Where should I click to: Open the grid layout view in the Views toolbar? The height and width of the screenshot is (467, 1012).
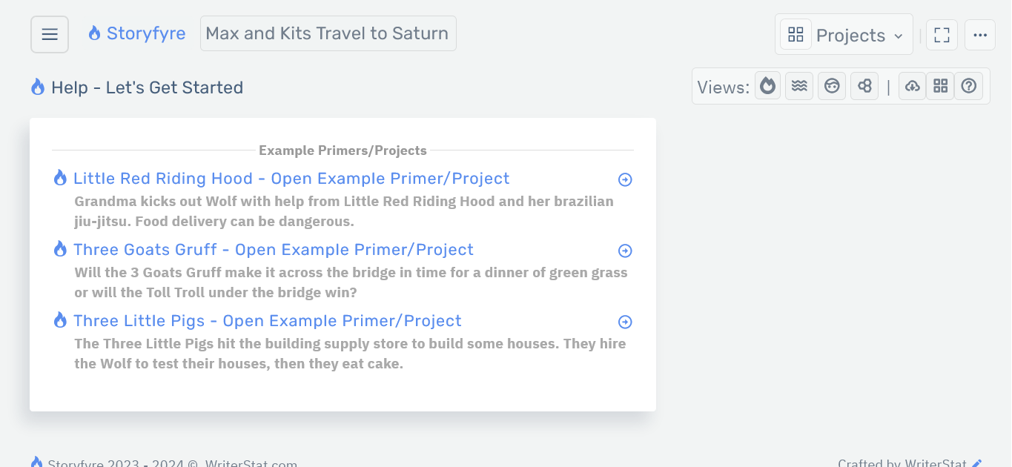coord(940,85)
